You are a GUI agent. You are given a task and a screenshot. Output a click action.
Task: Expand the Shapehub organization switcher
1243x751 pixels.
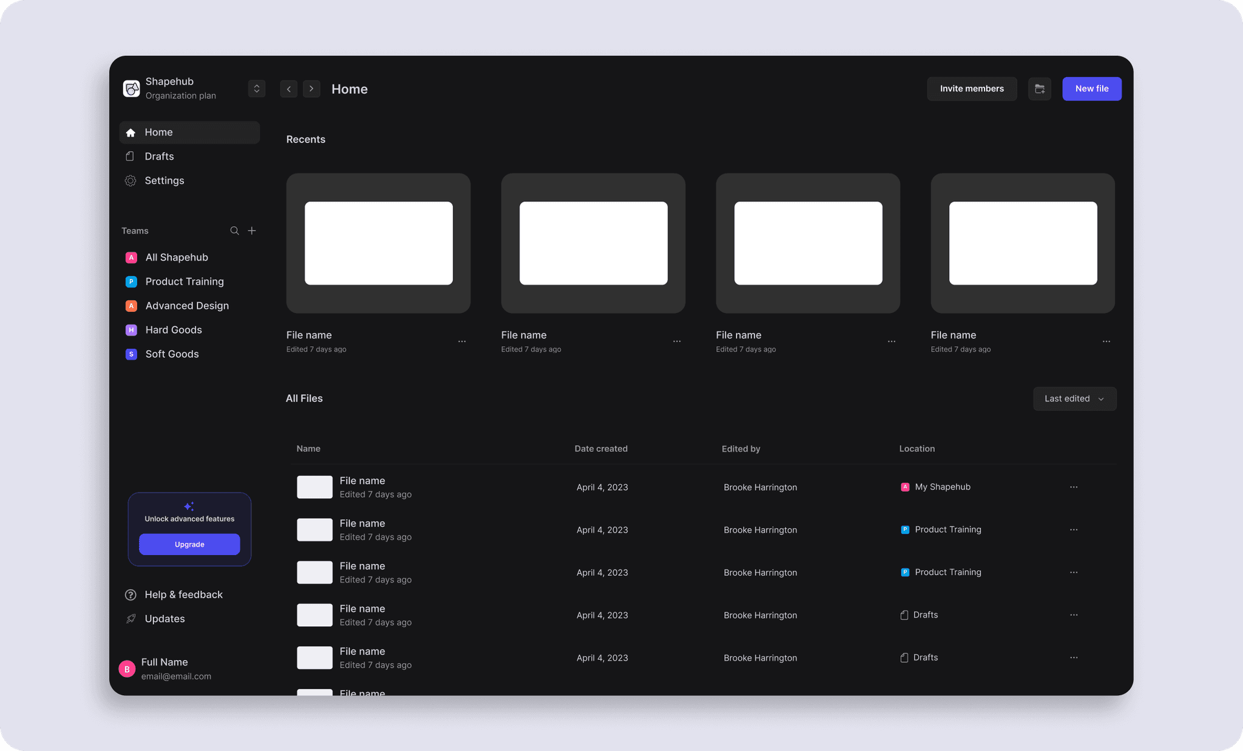(257, 89)
